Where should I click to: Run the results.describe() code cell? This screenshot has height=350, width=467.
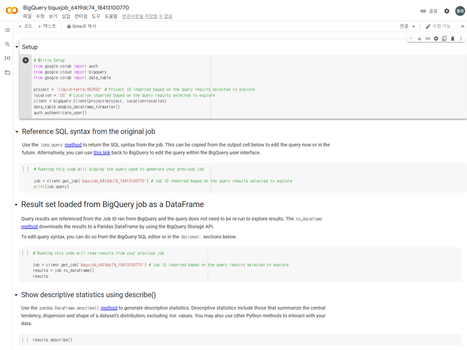[25, 340]
